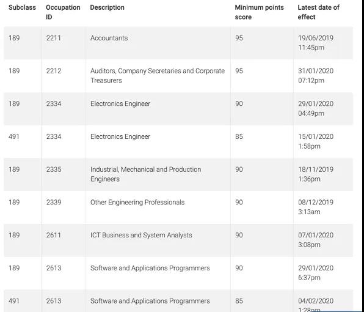Click the Description column header
The width and height of the screenshot is (364, 312).
pyautogui.click(x=107, y=7)
